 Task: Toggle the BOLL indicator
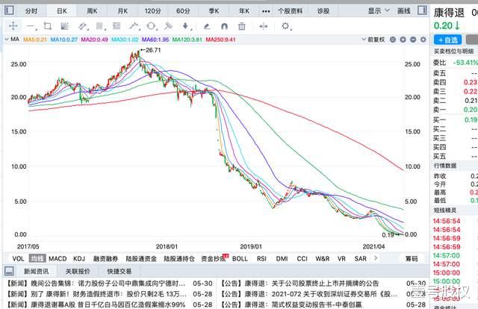pos(240,258)
